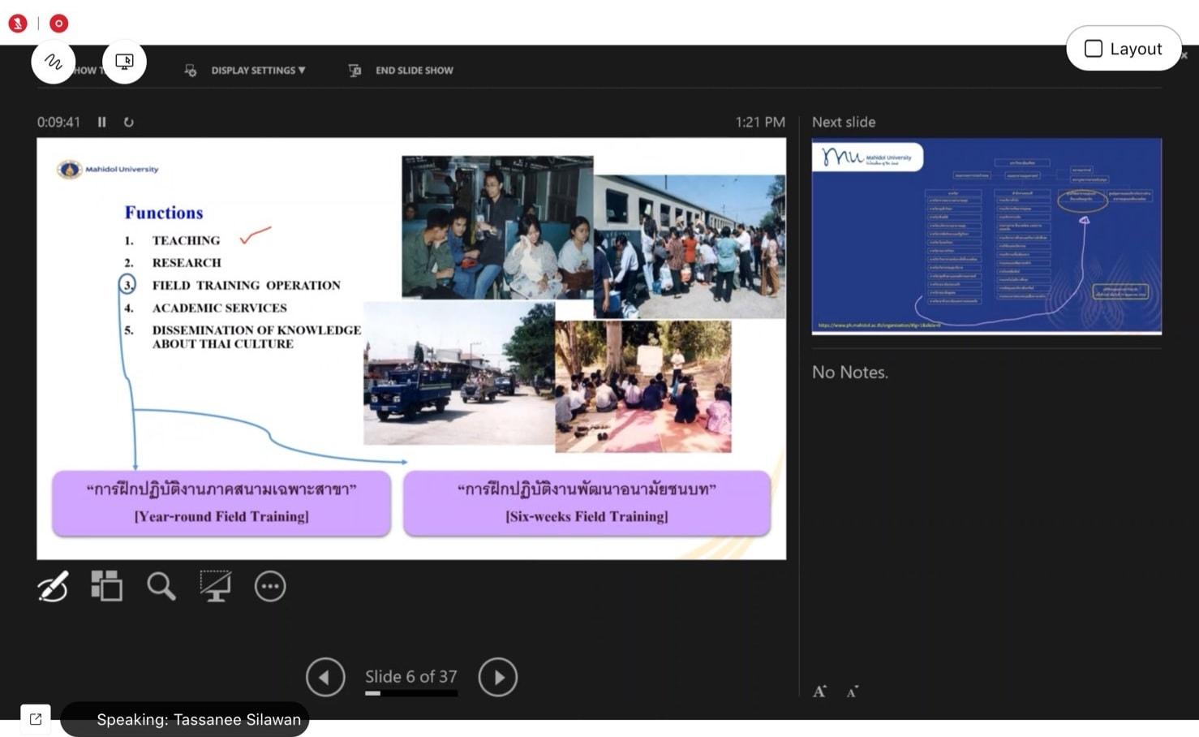Click the pop-out window icon
1199x737 pixels.
[36, 719]
